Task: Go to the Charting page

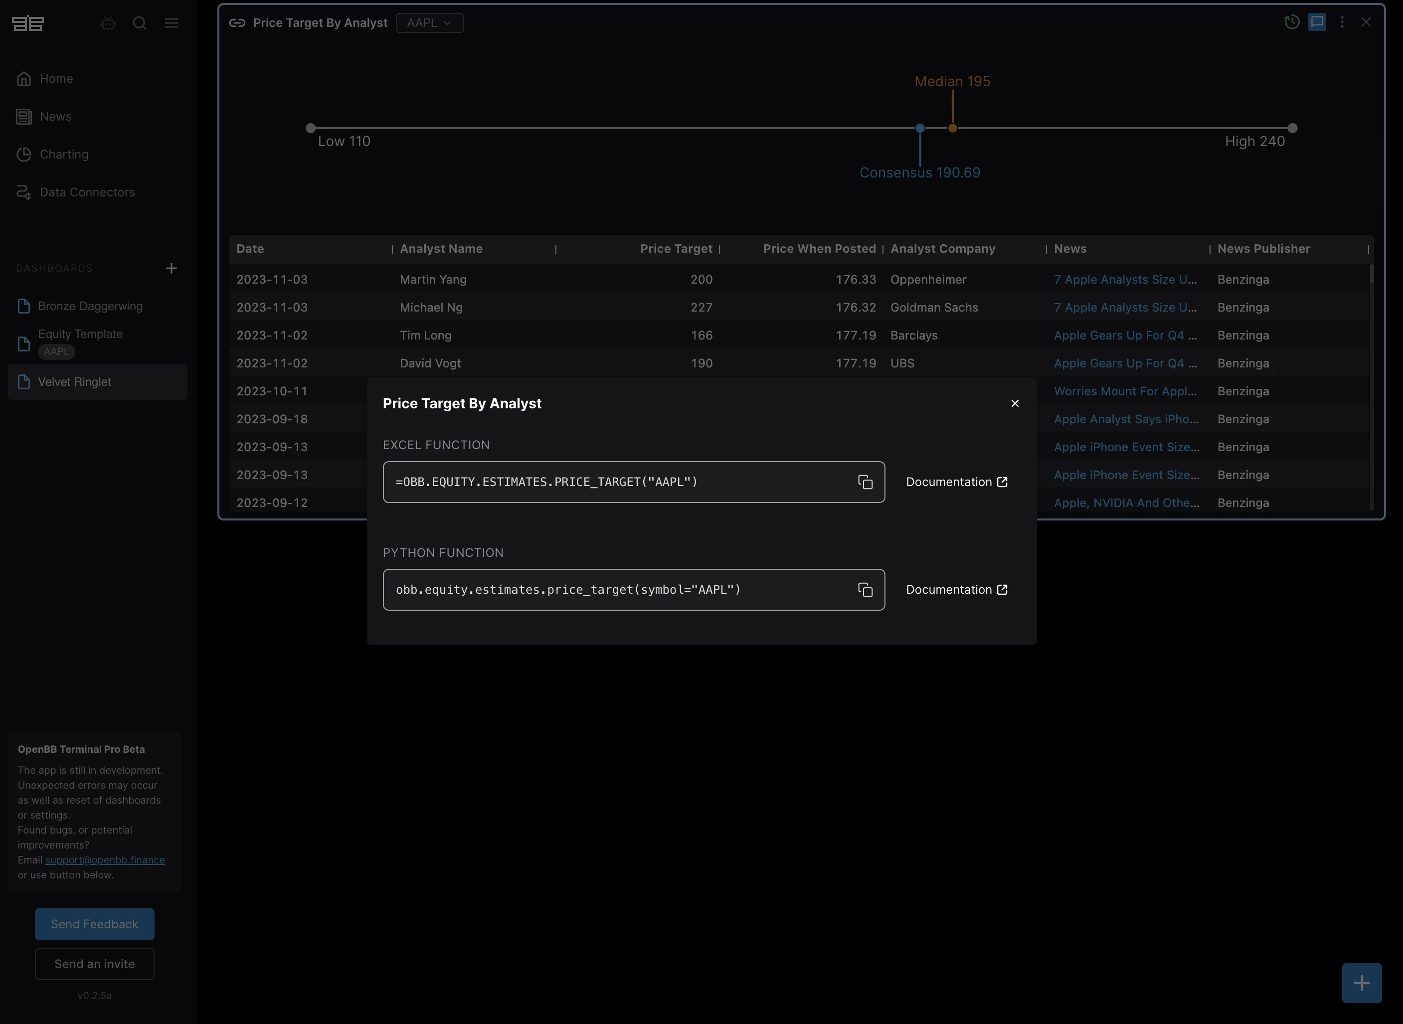Action: [64, 155]
